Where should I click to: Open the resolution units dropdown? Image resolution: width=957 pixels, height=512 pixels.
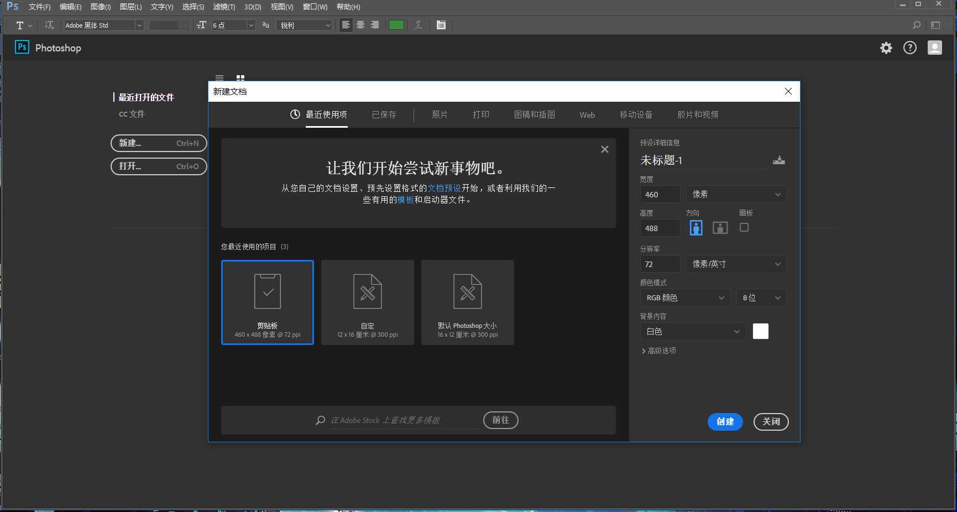click(736, 264)
